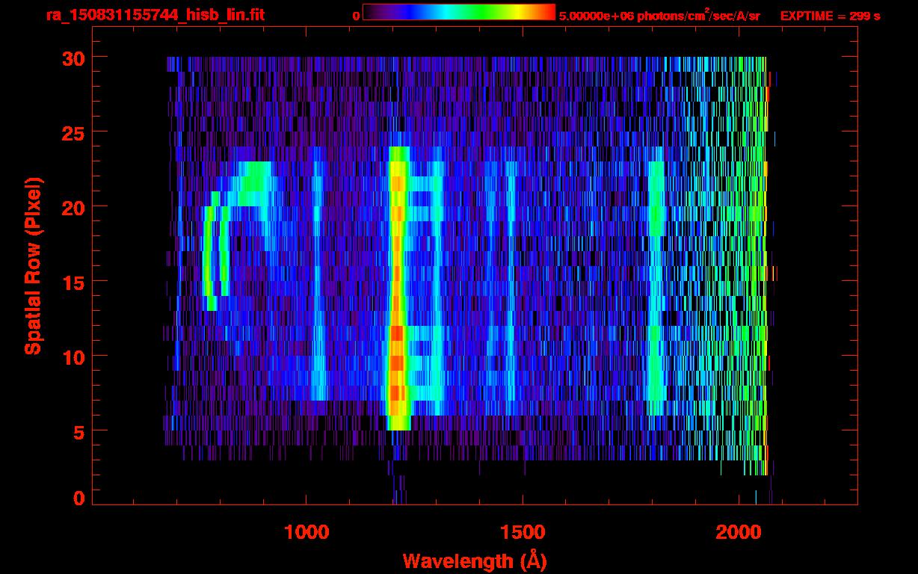The image size is (918, 574).
Task: Select the red end of the color bar
Action: 546,12
